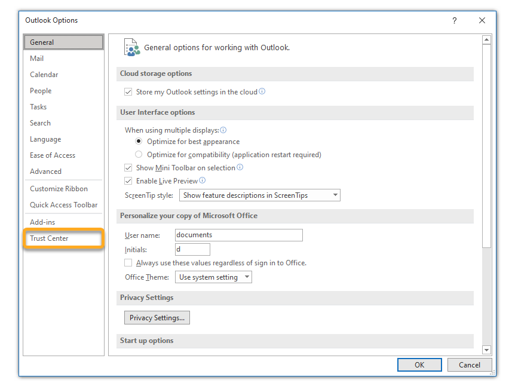Click the info icon beside cloud settings option
Viewport: 512px width, 389px height.
point(262,91)
